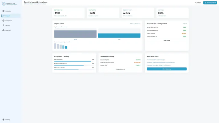Click the Automation utilization progress bar
The height and width of the screenshot is (123, 219).
74,69
